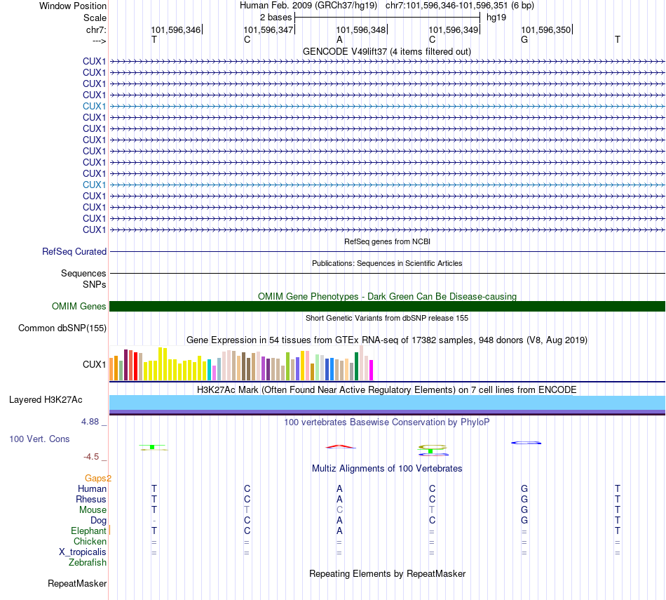Open the H3K27Ac Mark ENCODE track title
Image resolution: width=666 pixels, height=600 pixels.
(x=387, y=389)
